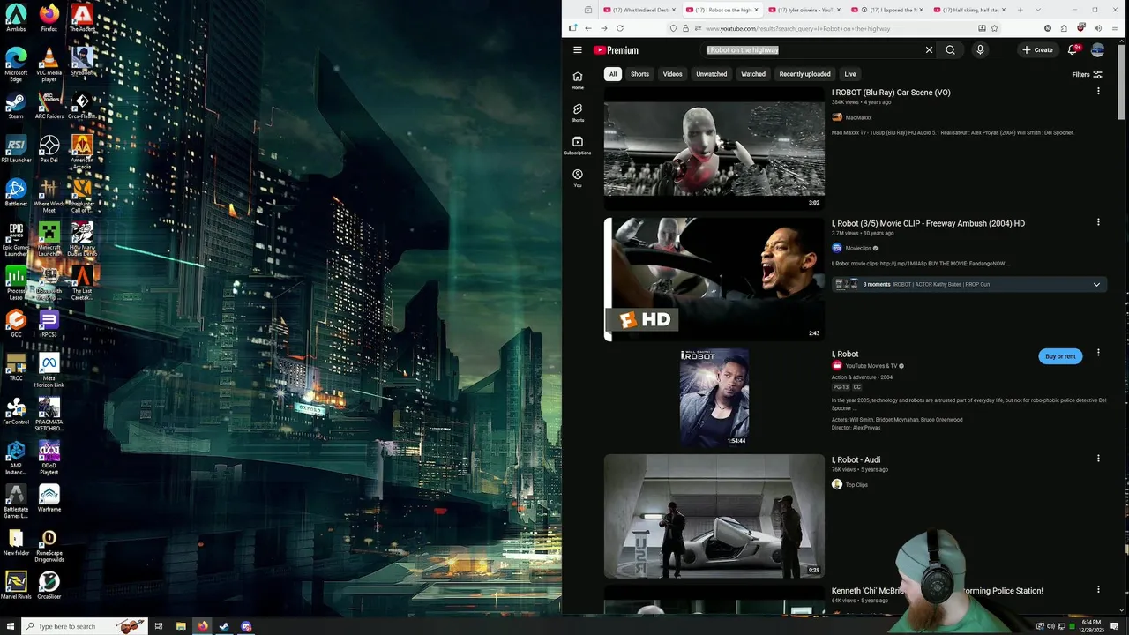The height and width of the screenshot is (635, 1129).
Task: Open Steam desktop shortcut
Action: (x=16, y=106)
